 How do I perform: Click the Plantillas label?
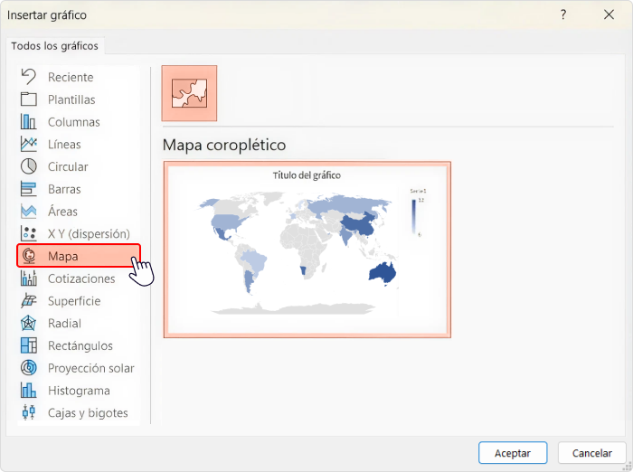point(71,99)
